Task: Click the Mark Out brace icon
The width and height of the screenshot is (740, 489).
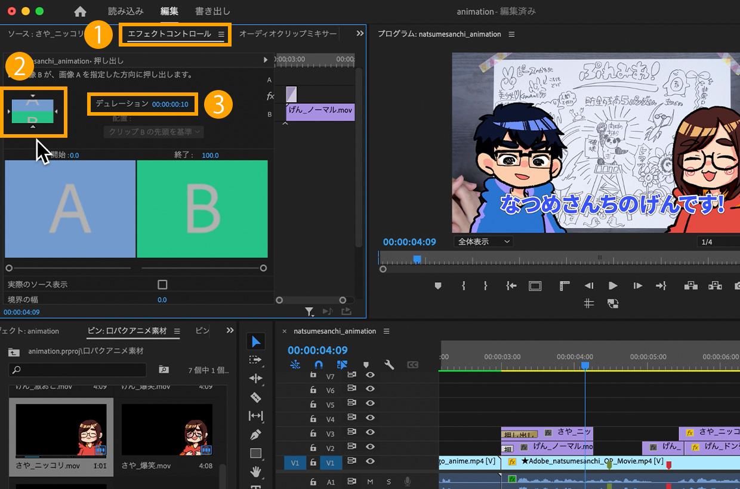Action: pyautogui.click(x=486, y=286)
